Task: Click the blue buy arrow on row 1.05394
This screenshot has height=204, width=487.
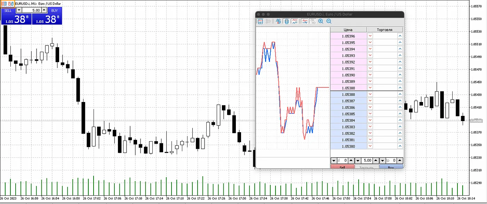Action: coord(400,49)
